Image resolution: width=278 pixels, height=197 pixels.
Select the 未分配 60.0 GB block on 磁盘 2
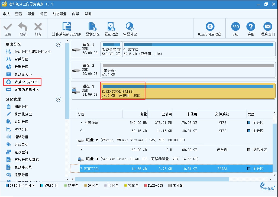click(188, 70)
